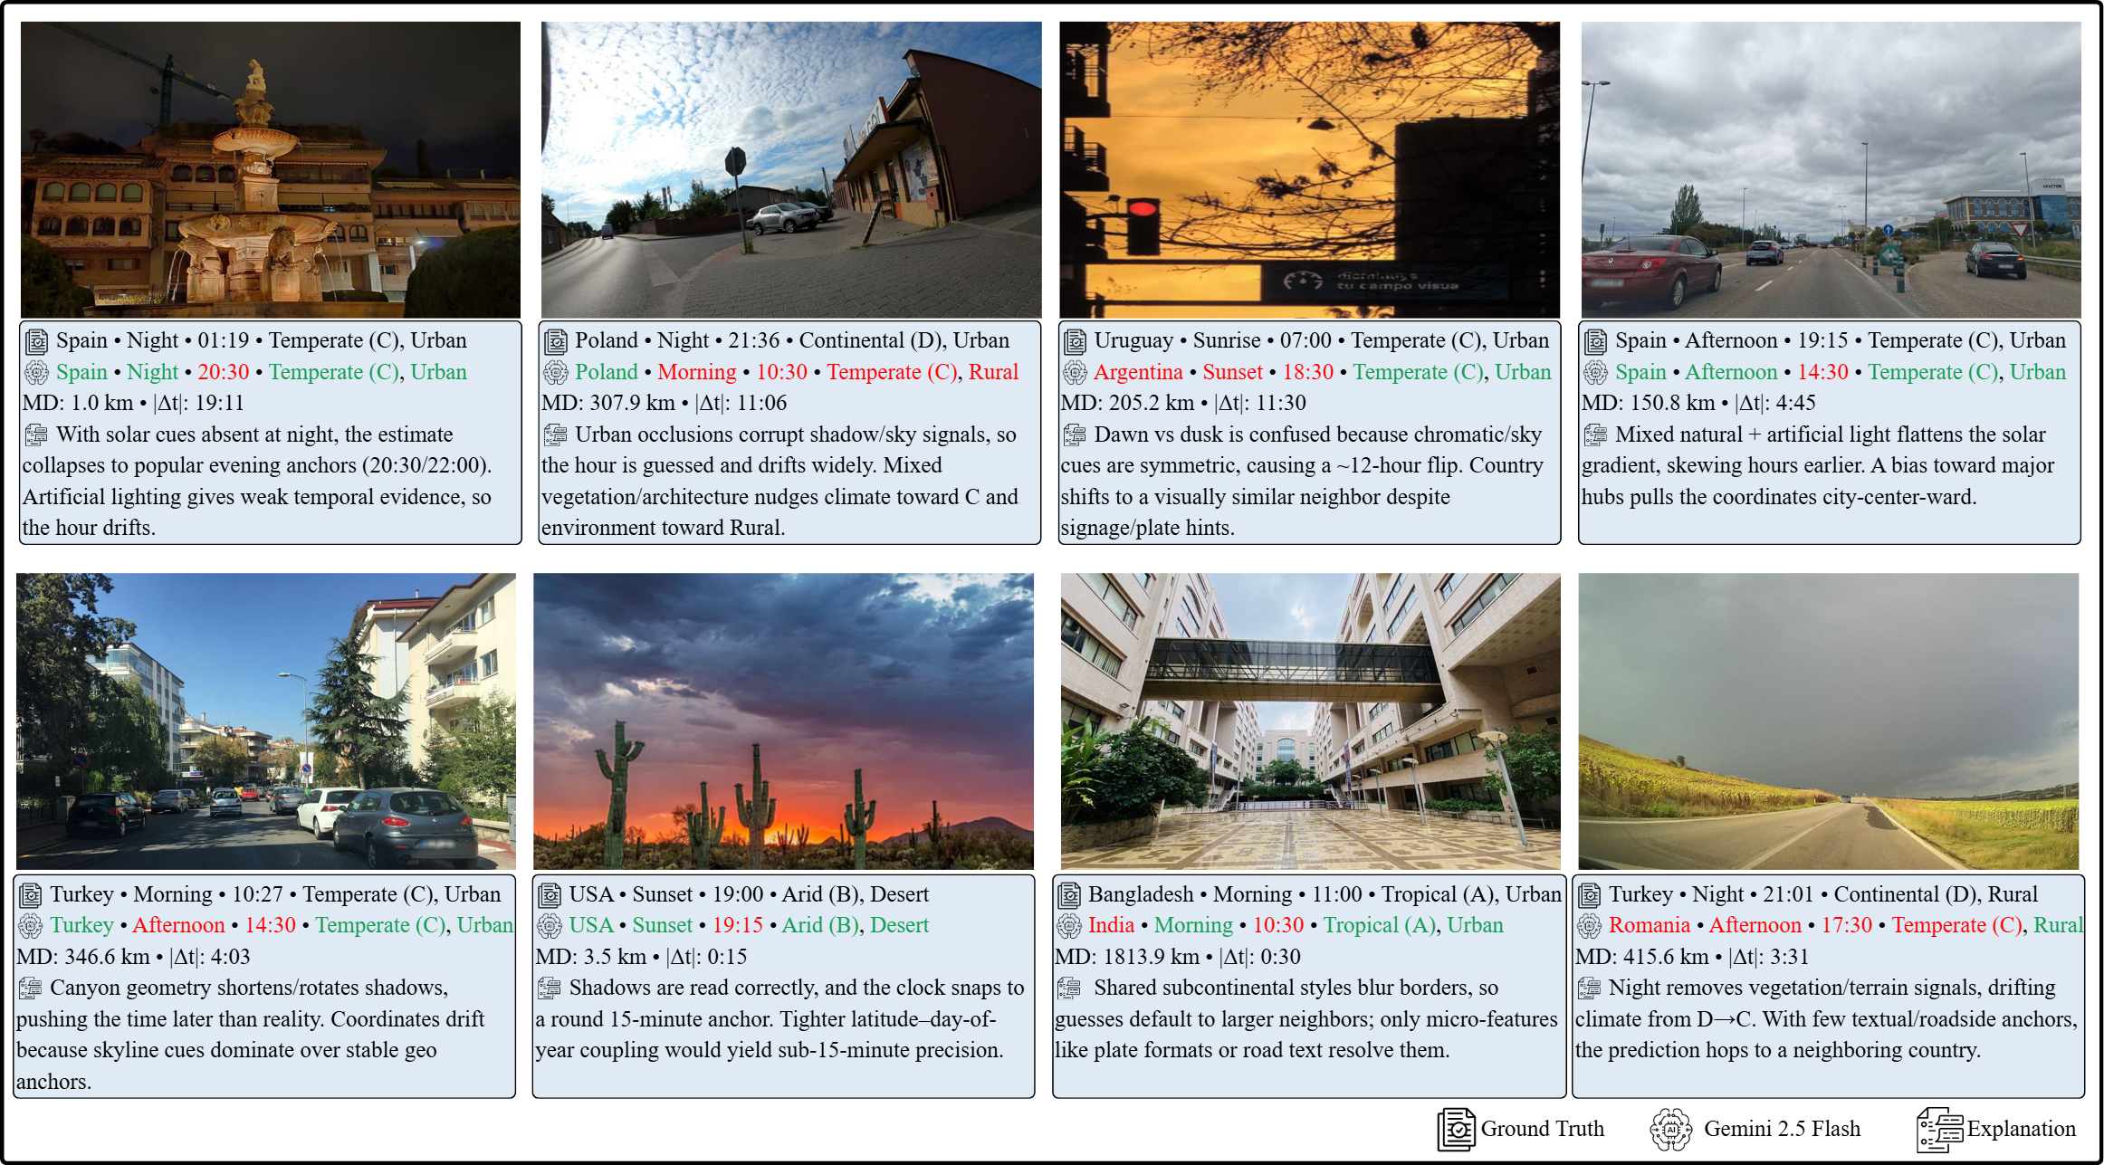This screenshot has width=2104, height=1165.
Task: Open the orange sky traffic light photo
Action: coord(1309,169)
